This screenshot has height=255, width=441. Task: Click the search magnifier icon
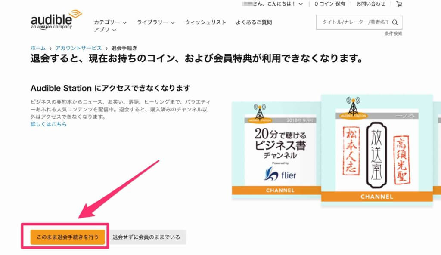click(x=395, y=22)
